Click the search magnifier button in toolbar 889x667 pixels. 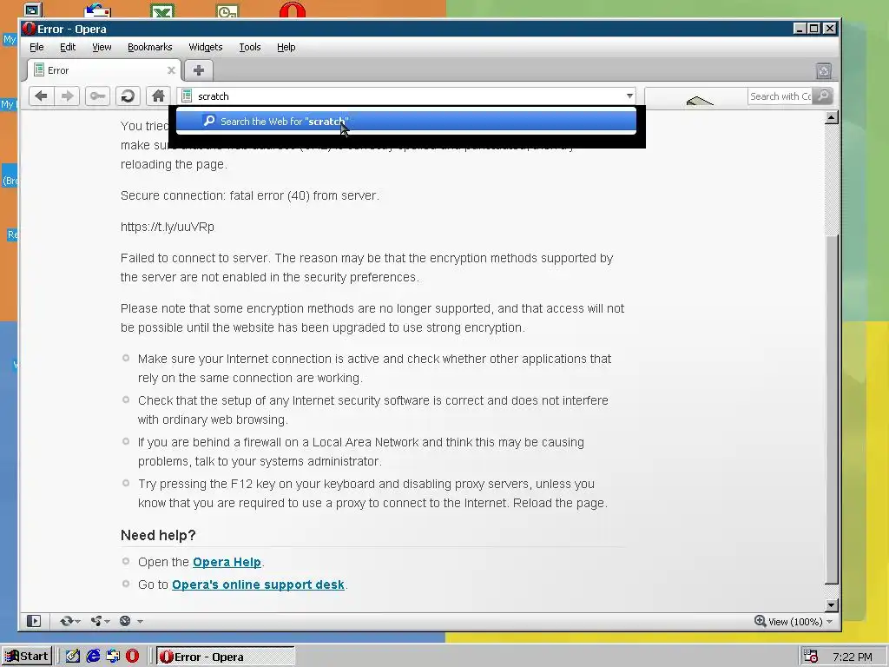coord(823,96)
